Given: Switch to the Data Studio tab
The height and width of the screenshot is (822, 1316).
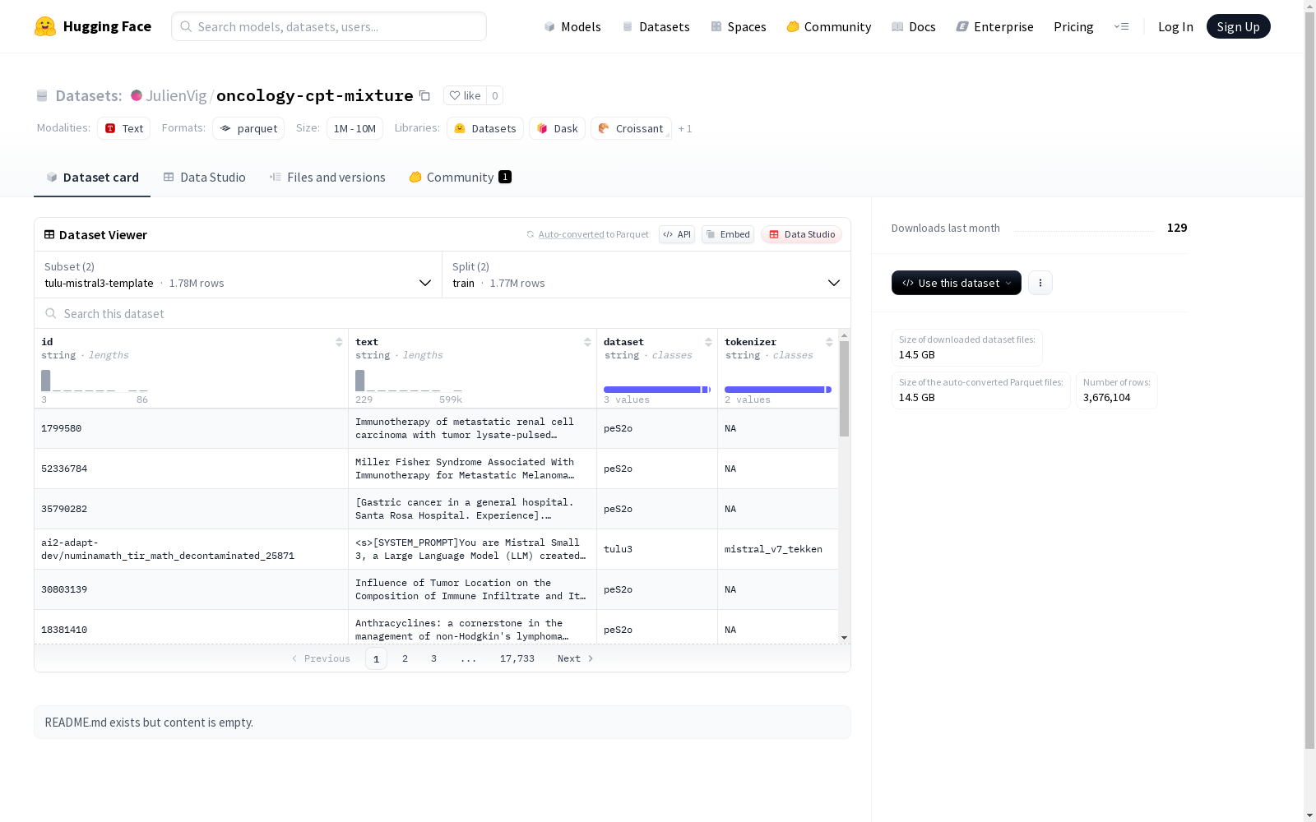Looking at the screenshot, I should 205,178.
